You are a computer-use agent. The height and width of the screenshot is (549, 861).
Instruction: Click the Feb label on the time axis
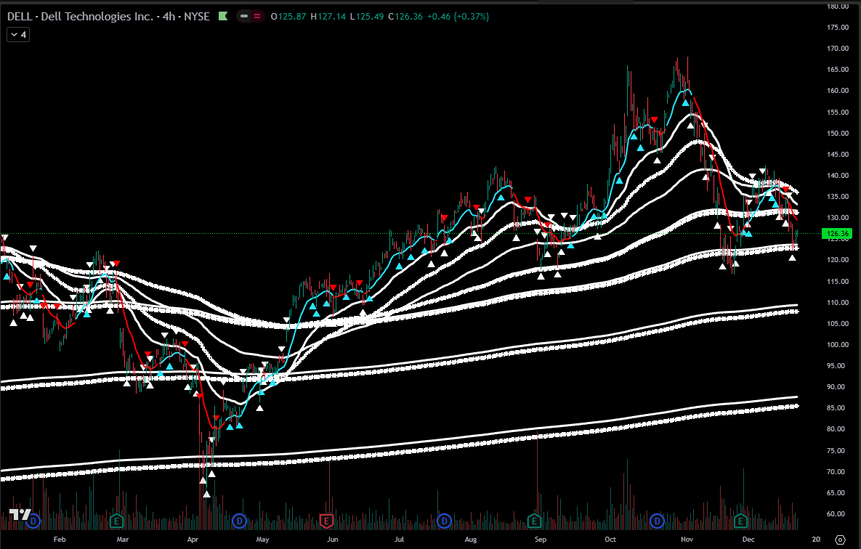[x=60, y=539]
